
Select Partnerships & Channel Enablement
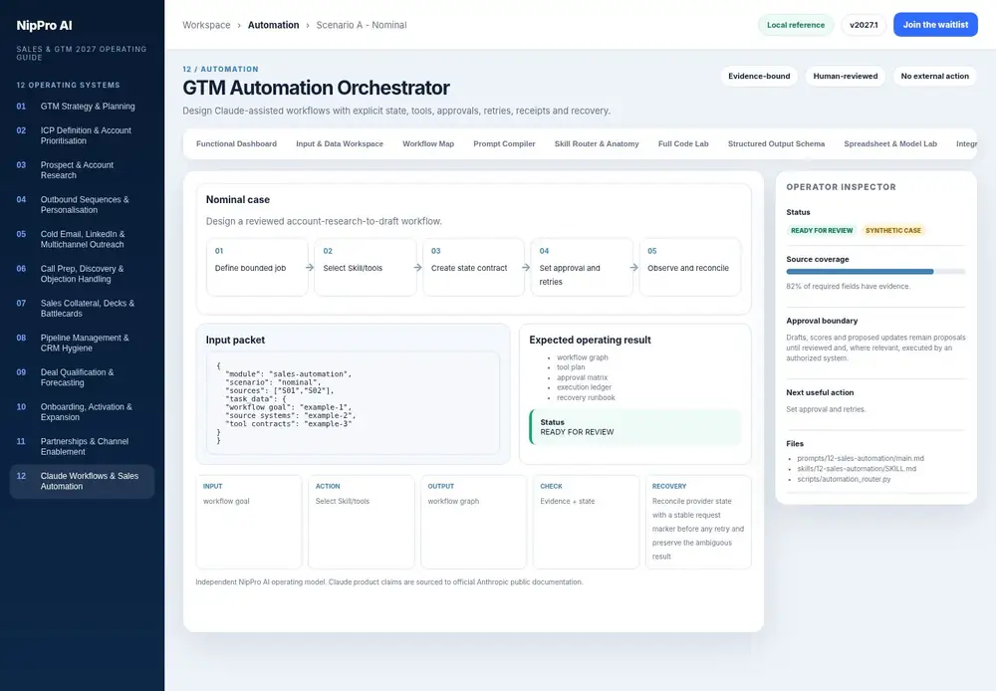click(82, 446)
